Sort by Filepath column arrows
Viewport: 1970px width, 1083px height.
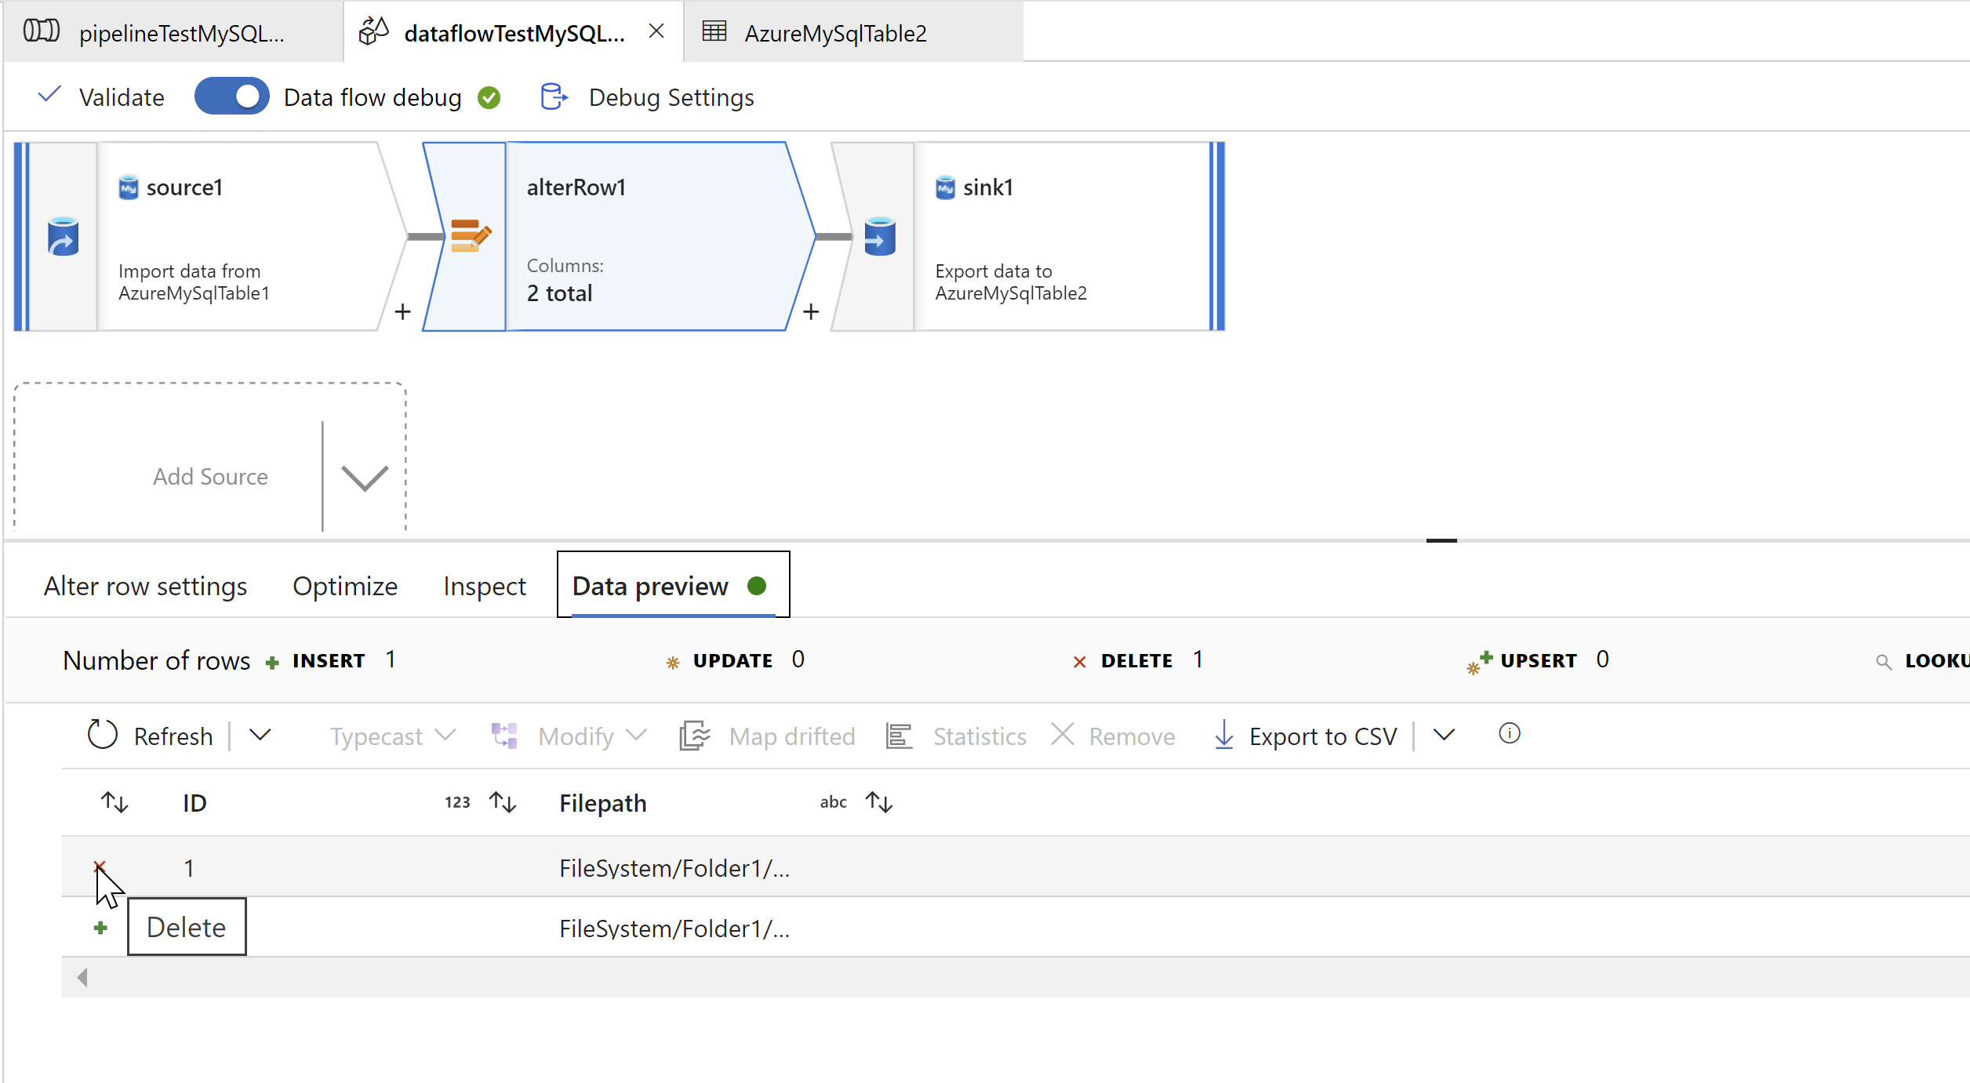(x=879, y=802)
